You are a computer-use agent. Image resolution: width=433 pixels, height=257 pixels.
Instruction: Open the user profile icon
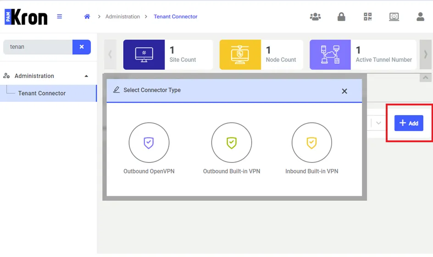pyautogui.click(x=420, y=17)
